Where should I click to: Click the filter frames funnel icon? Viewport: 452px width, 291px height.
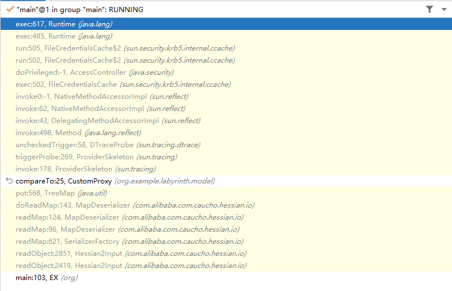430,9
